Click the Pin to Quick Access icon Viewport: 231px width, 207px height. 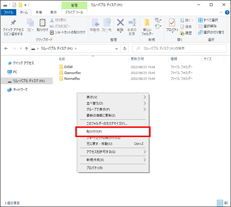click(13, 23)
